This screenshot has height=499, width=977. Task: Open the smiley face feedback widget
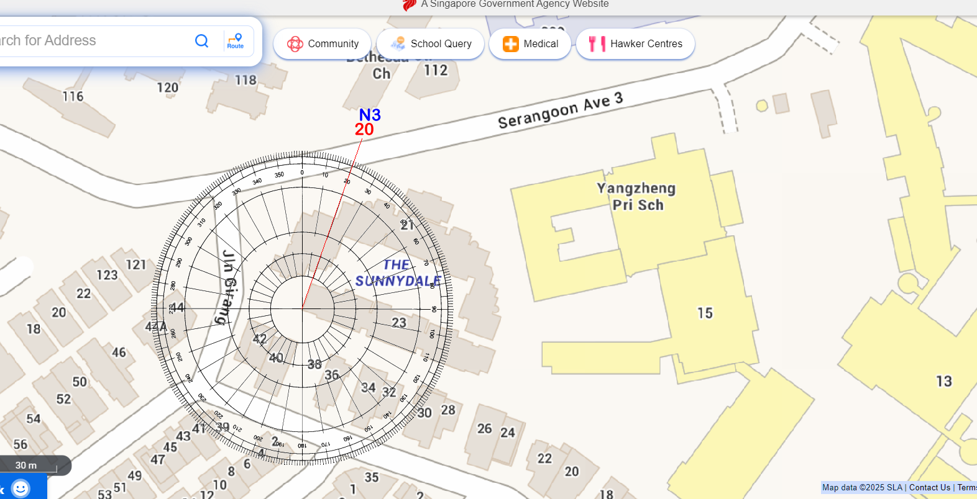(x=21, y=488)
